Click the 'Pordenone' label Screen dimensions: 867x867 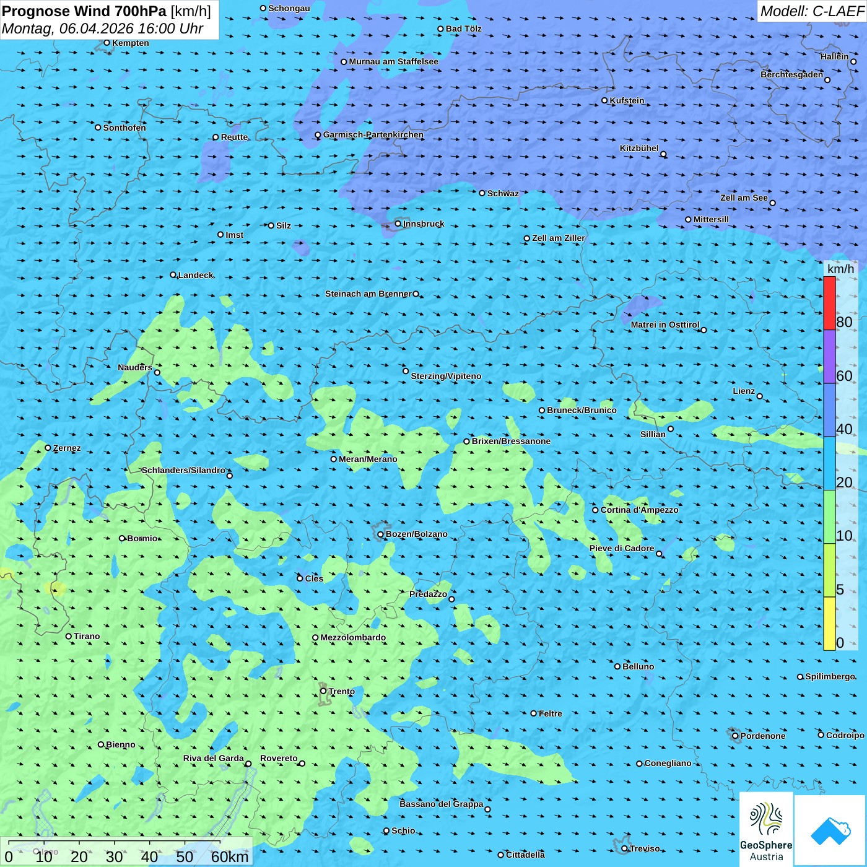click(x=763, y=736)
